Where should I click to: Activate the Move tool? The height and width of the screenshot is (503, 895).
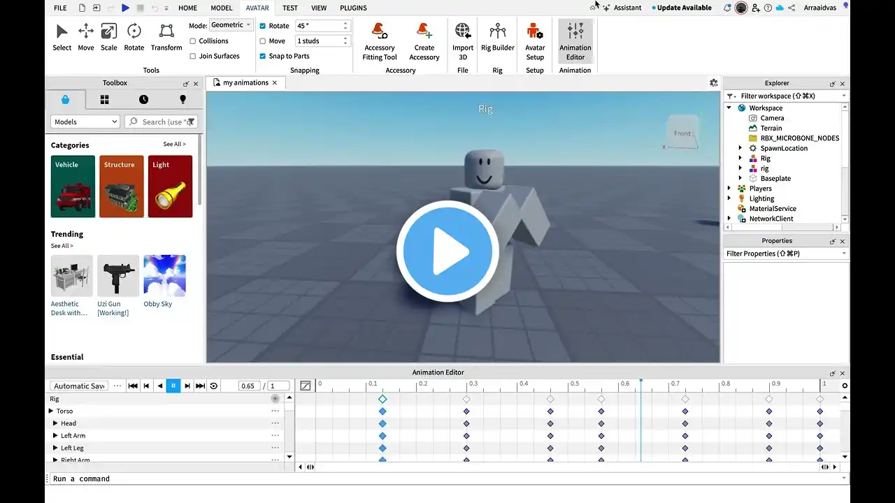[x=86, y=37]
